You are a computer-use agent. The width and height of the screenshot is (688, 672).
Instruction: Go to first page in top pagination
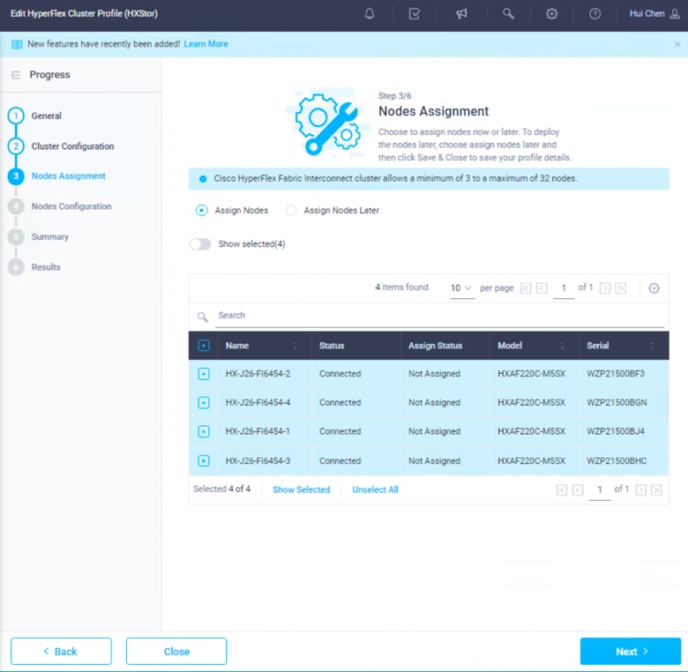[x=526, y=288]
